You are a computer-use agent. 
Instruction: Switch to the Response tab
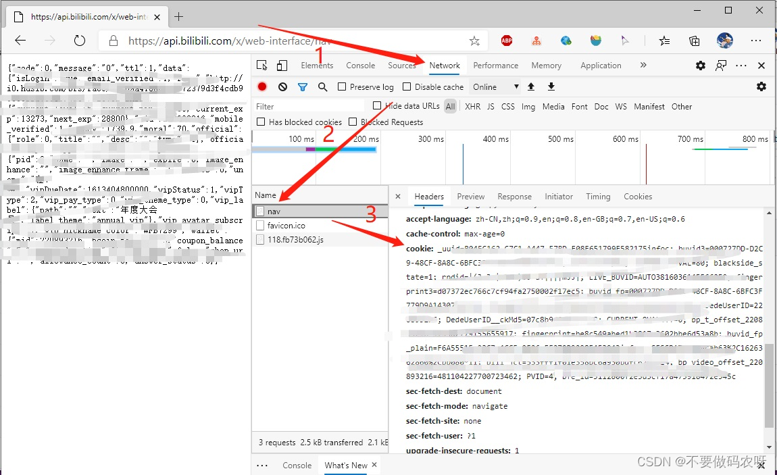tap(514, 196)
